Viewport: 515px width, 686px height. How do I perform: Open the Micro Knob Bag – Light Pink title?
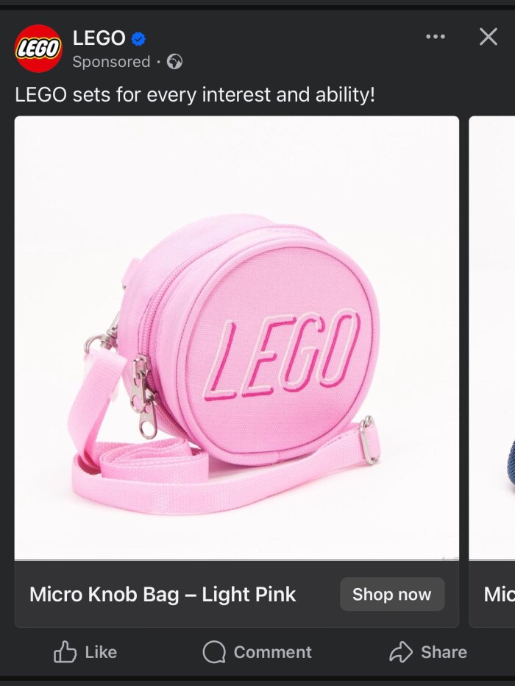pos(163,594)
